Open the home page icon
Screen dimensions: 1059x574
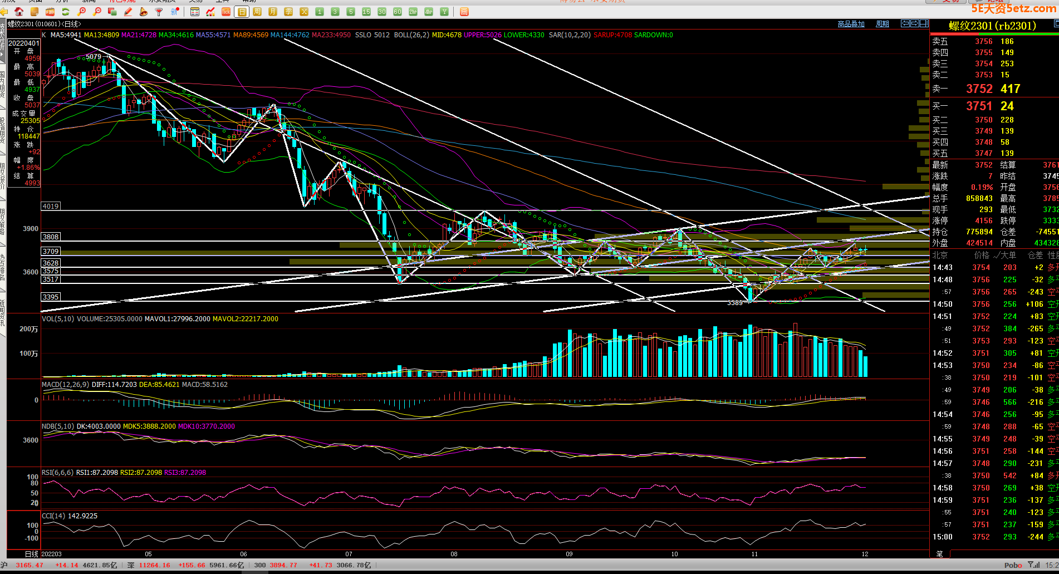click(x=19, y=12)
